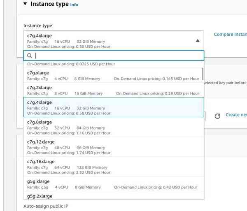Image resolution: width=247 pixels, height=211 pixels.
Task: Click the Auto-assign public IP label
Action: pos(46,206)
